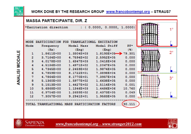Click the Sapienza university crest emblem
This screenshot has height=134, width=191.
coord(19,124)
